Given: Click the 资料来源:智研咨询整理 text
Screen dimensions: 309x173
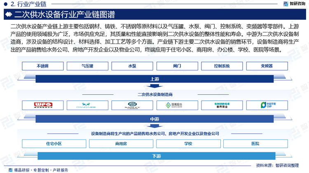Looking at the screenshot, I should [277, 166].
